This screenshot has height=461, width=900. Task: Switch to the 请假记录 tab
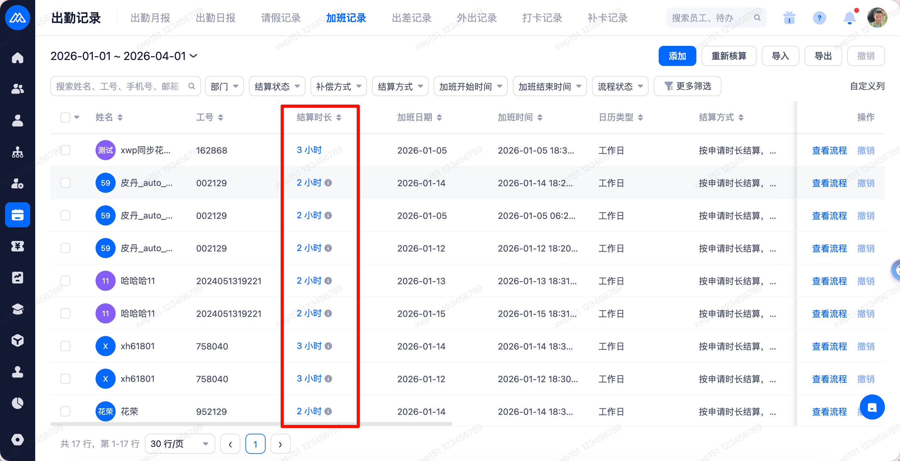click(281, 18)
